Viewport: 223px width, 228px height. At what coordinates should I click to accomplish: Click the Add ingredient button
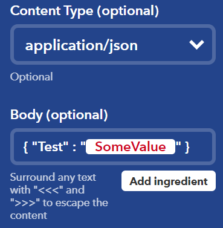[x=169, y=181]
